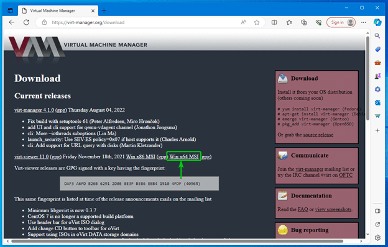The image size is (388, 247).
Task: Open gpg link beside virt-manager 4.1.0
Action: click(x=61, y=110)
